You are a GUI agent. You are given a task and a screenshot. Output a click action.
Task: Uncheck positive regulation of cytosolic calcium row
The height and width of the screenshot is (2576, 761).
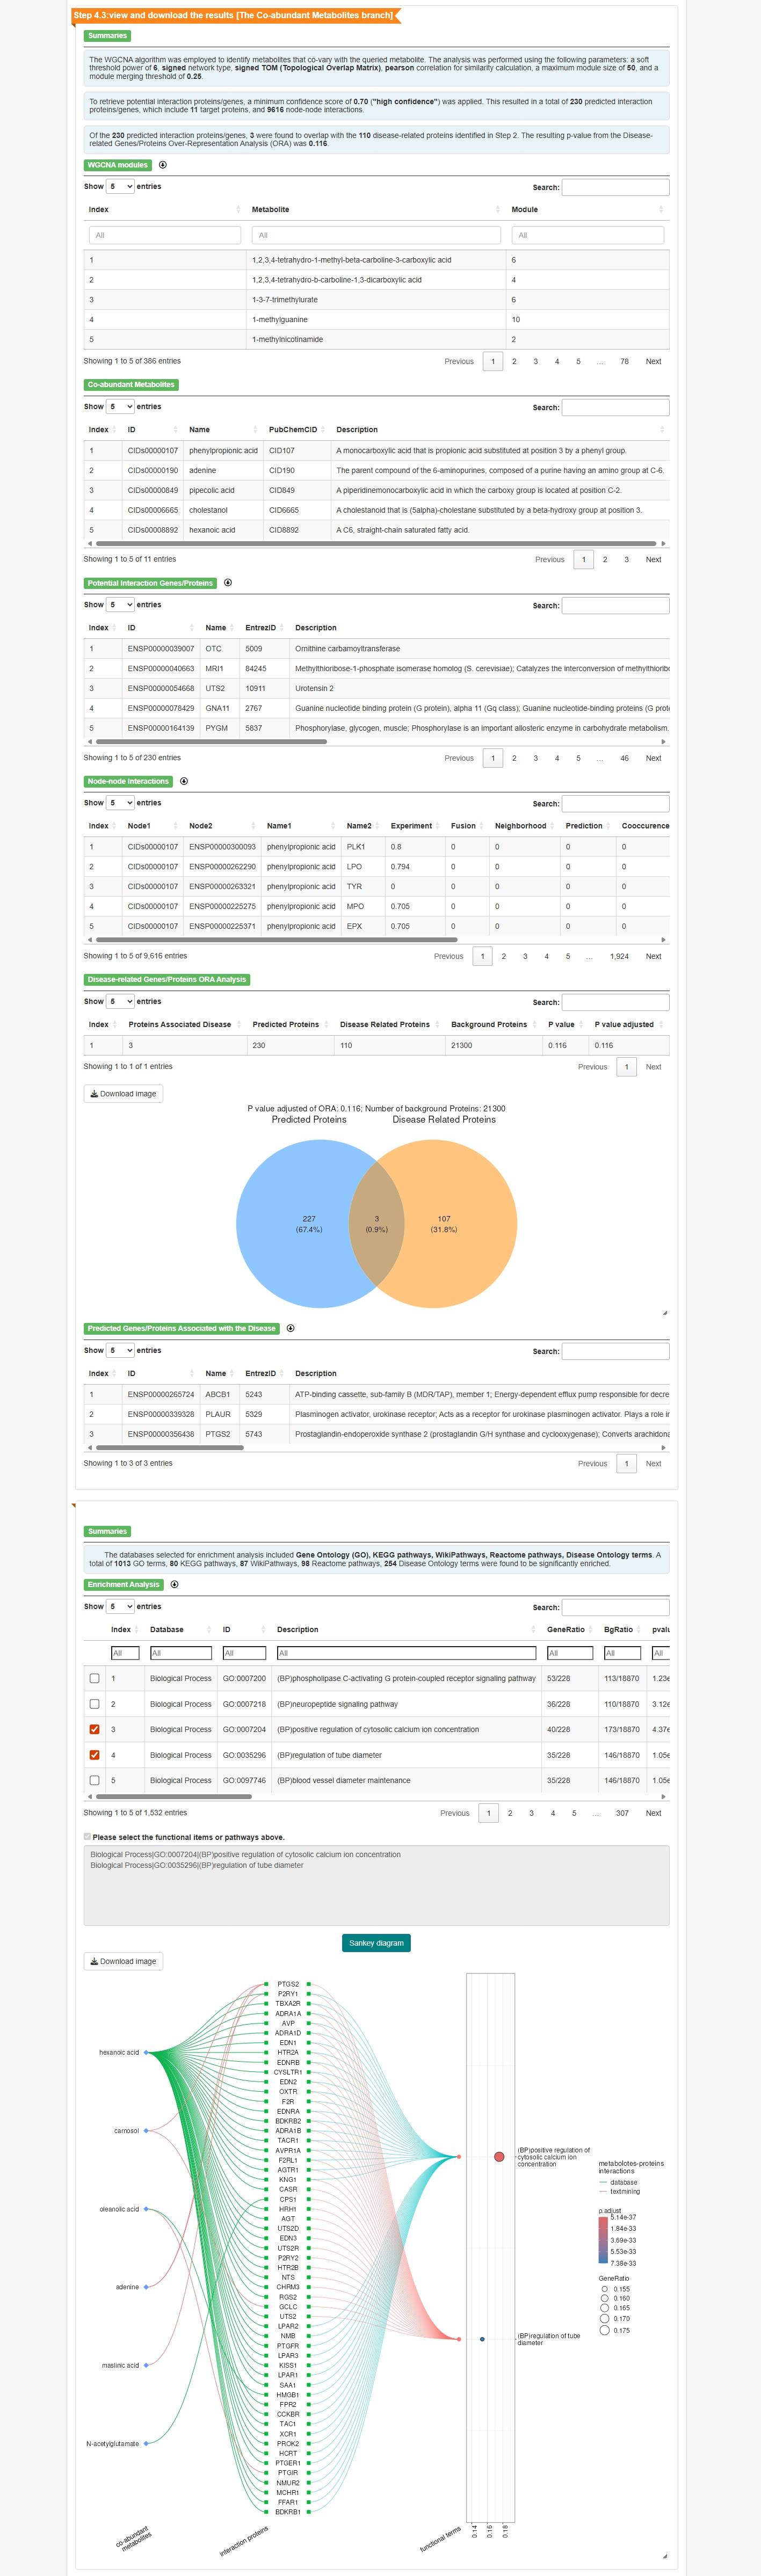[x=95, y=1729]
